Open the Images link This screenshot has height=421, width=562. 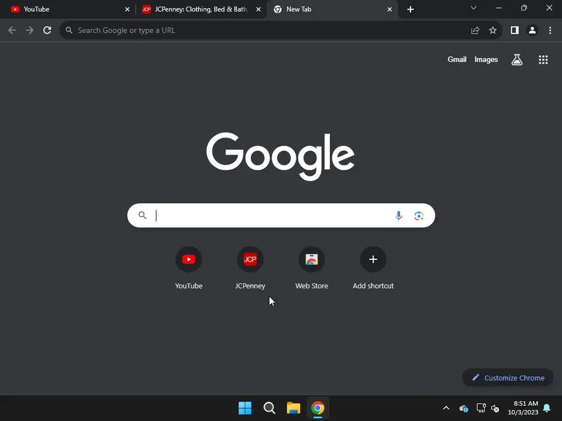click(x=486, y=59)
